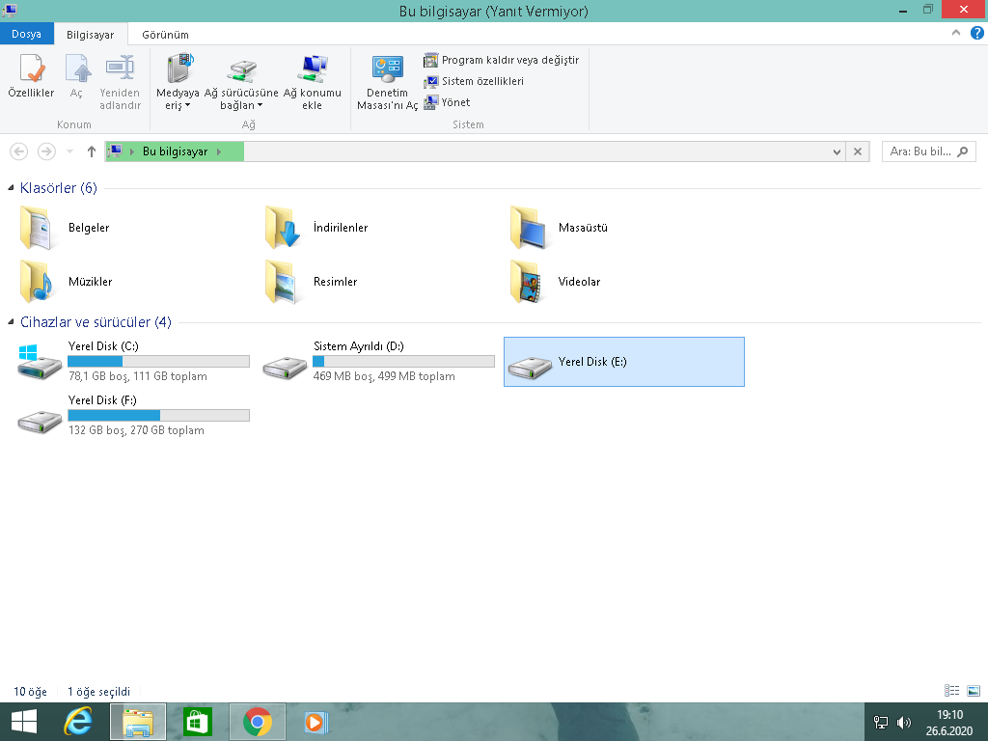Screen dimensions: 988x741
Task: Click Yönet manage button
Action: (x=447, y=102)
